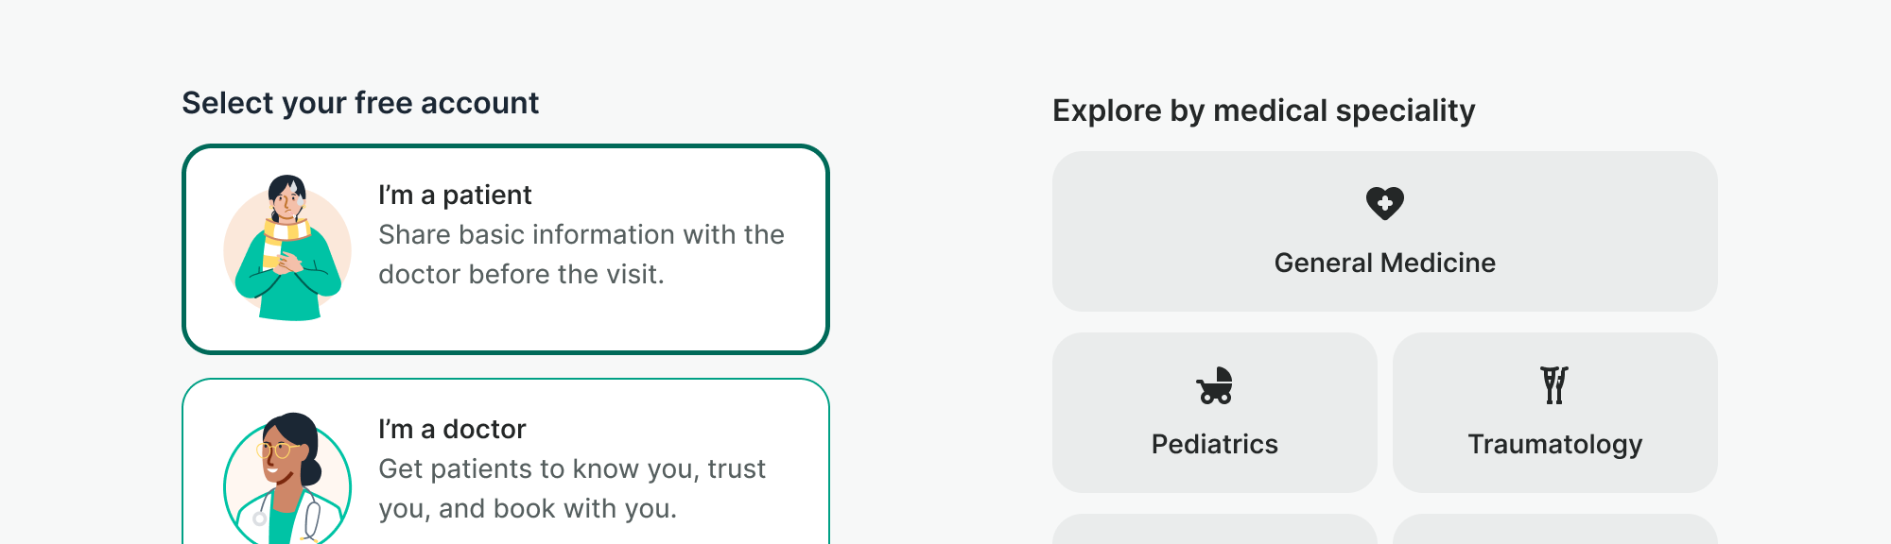Click the "I'm a patient" title text
This screenshot has height=544, width=1891.
pyautogui.click(x=455, y=195)
